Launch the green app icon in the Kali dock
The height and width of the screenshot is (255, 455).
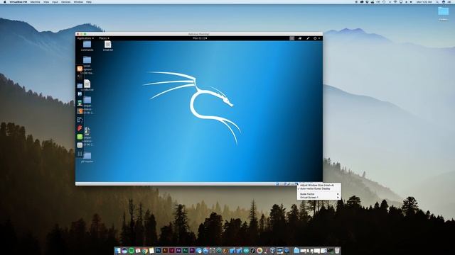[80, 137]
